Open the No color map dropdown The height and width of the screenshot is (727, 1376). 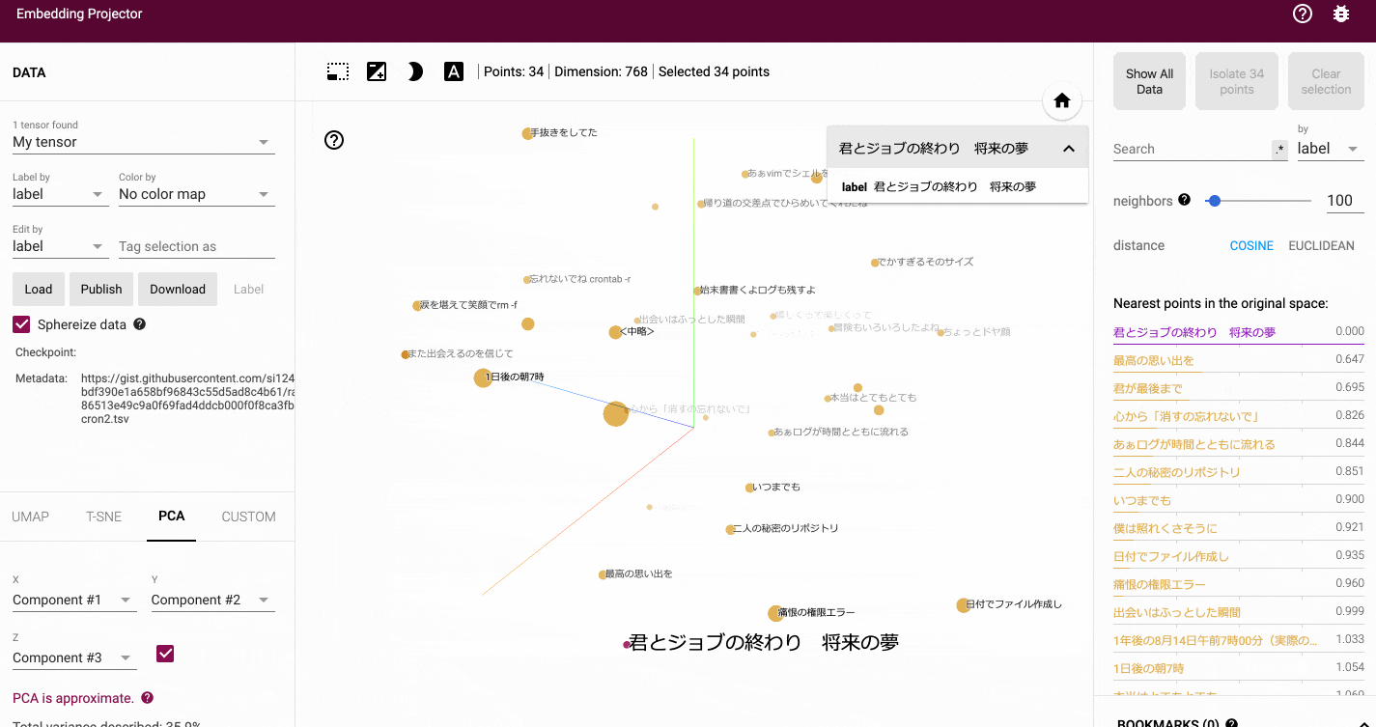coord(196,193)
